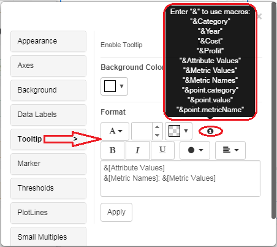Click the "&[Attribute Values]" line in the format box
Screen dimensions: 277x247
click(x=134, y=168)
